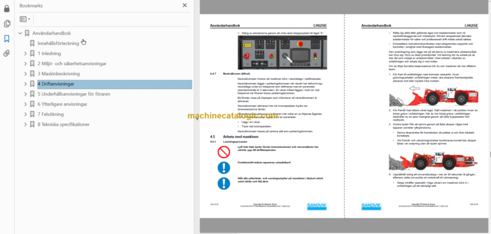Expand the 8 Tekniska specifikationer bookmark
The height and width of the screenshot is (234, 491).
coord(26,124)
